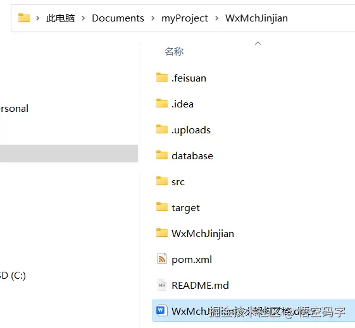Navigate to myProject in the breadcrumb
The width and height of the screenshot is (355, 328).
pos(185,18)
